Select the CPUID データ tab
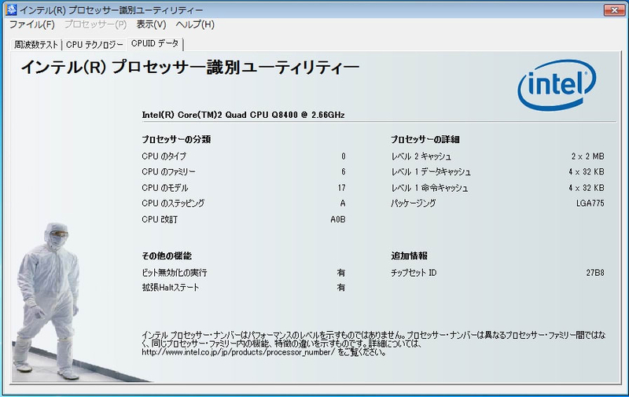Image resolution: width=629 pixels, height=397 pixels. (155, 44)
